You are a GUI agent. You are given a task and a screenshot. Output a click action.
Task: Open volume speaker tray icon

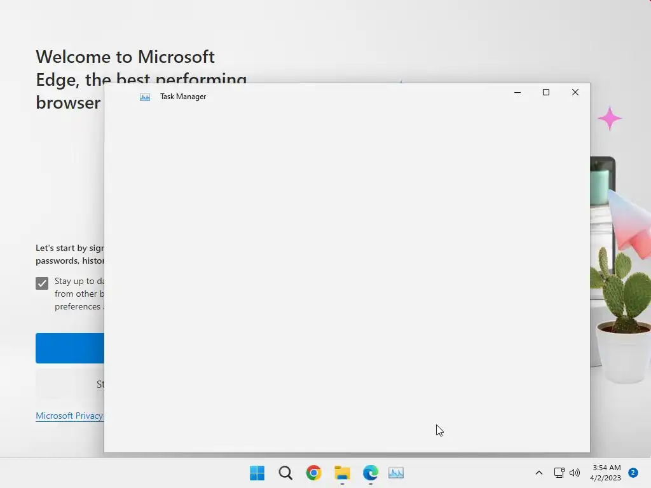point(575,473)
